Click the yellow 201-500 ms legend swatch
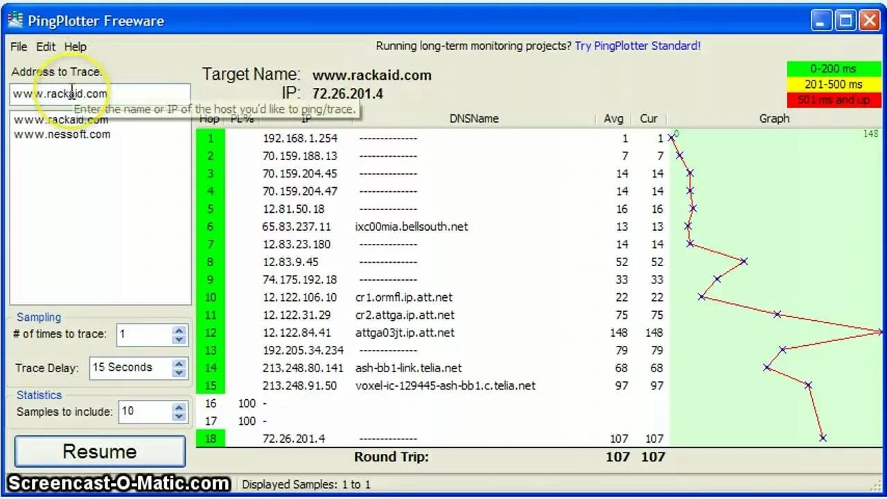Image resolution: width=887 pixels, height=499 pixels. point(834,84)
